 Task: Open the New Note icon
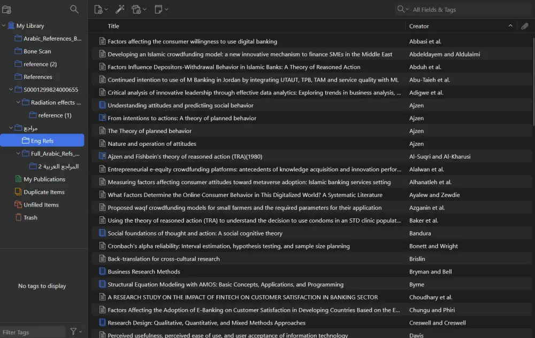coord(159,9)
